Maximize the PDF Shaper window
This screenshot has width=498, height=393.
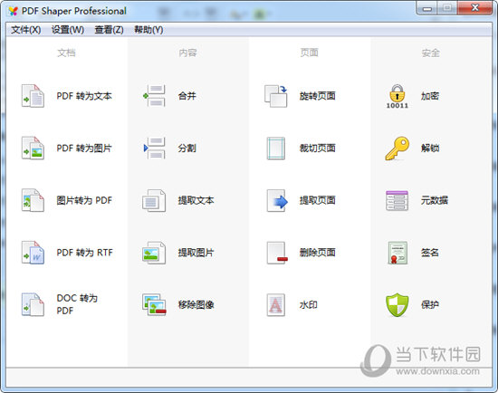point(447,8)
